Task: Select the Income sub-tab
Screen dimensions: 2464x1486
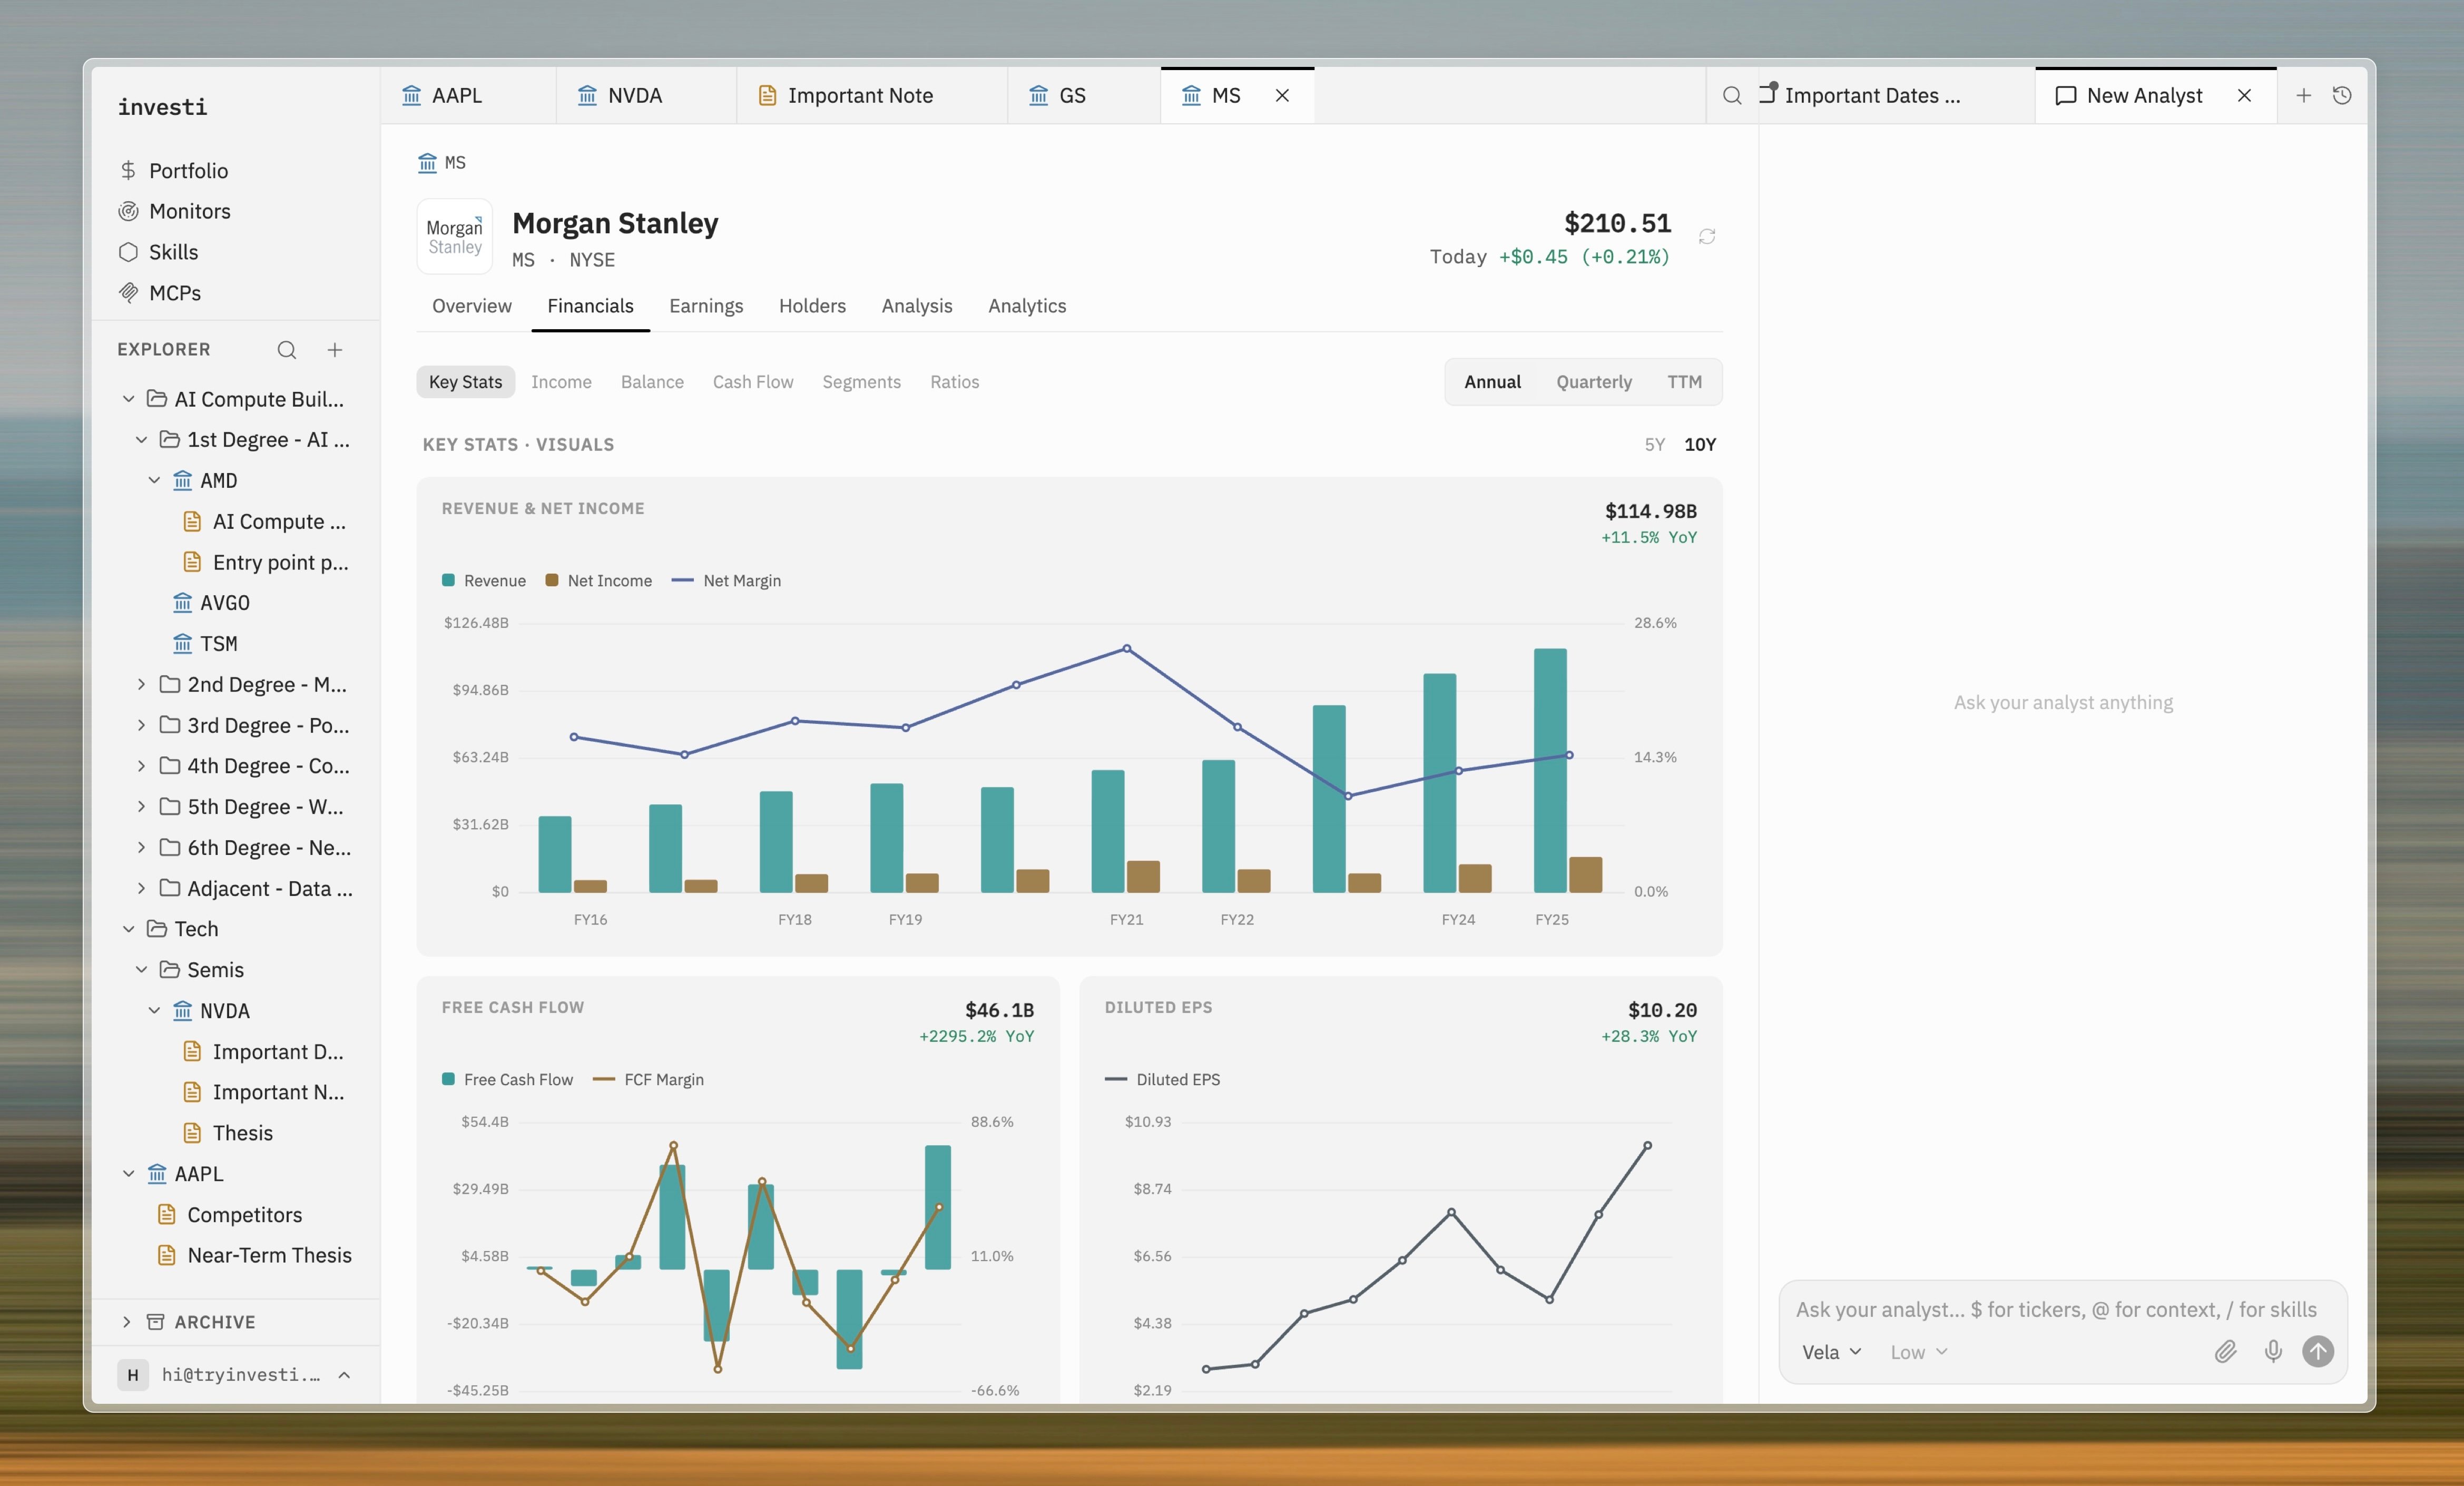Action: 561,382
